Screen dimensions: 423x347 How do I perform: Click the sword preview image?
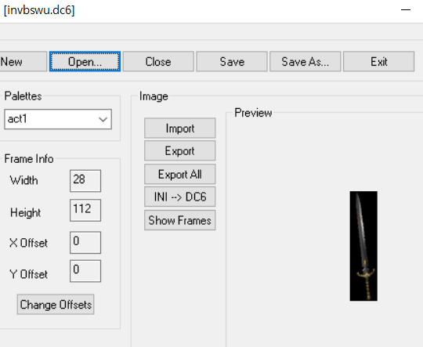(x=363, y=246)
